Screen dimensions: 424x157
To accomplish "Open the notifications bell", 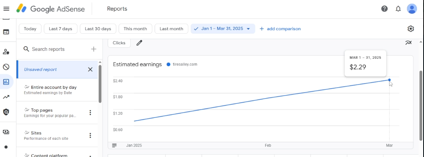I will 398,9.
